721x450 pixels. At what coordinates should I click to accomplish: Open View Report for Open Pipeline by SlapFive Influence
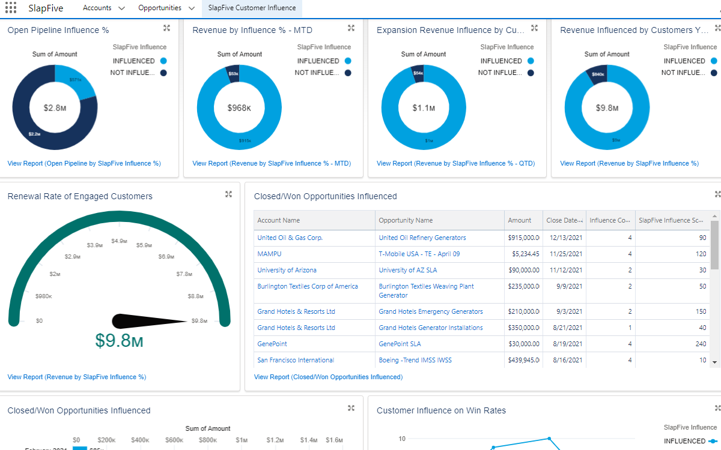(x=84, y=163)
